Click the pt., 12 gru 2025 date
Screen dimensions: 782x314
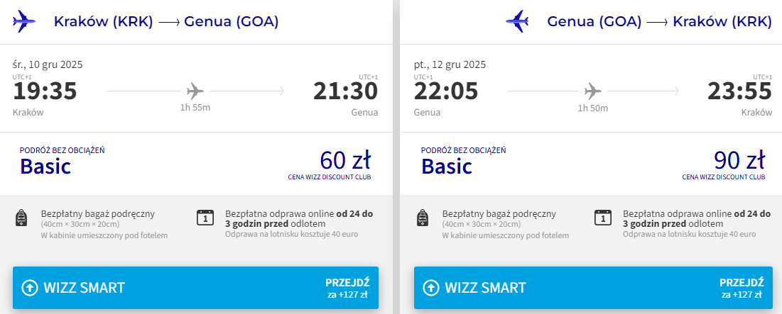click(x=450, y=65)
